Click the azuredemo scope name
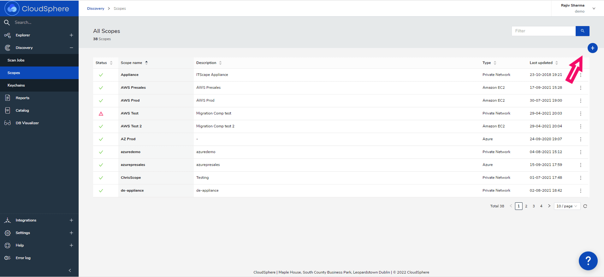This screenshot has width=604, height=277. pos(130,152)
